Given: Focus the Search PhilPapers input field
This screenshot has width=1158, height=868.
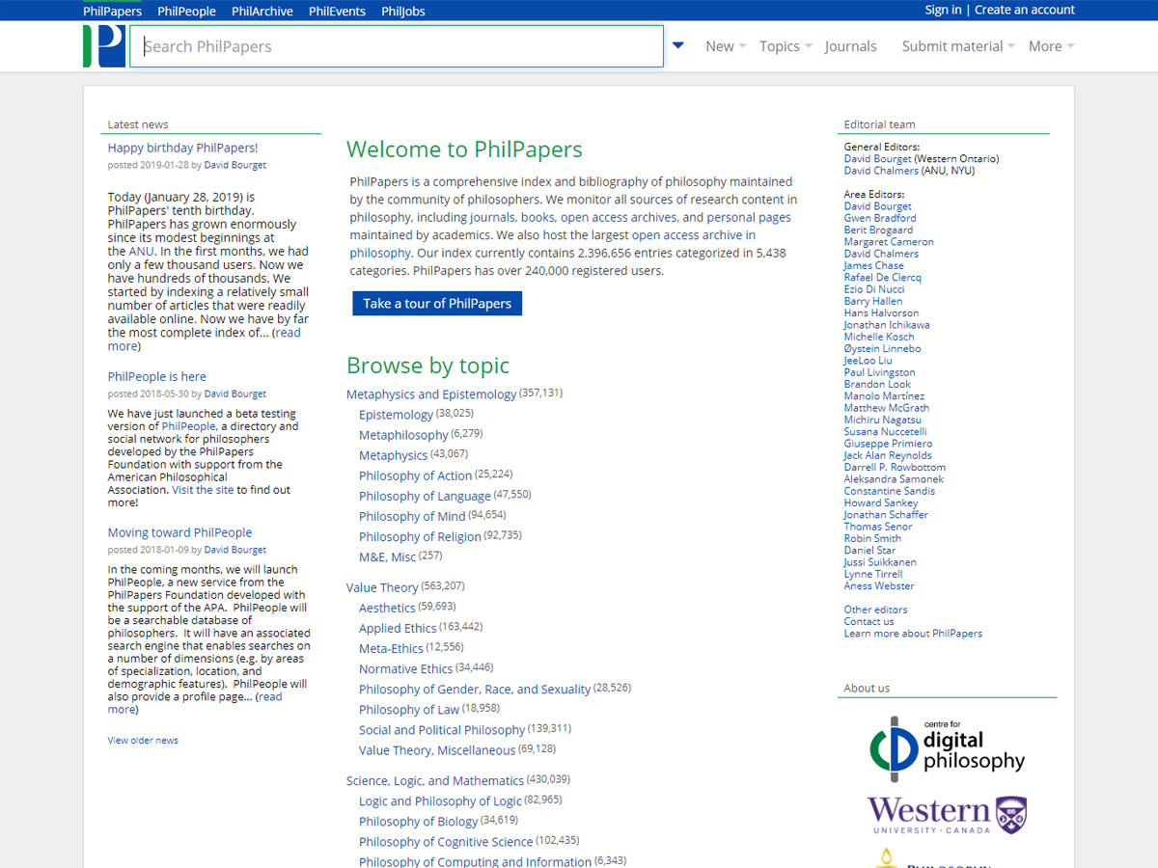Looking at the screenshot, I should (x=396, y=46).
